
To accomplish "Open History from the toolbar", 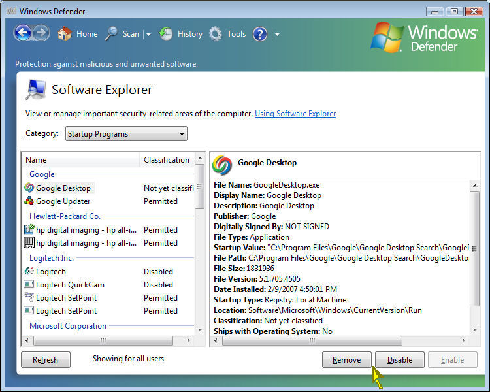I will pos(190,34).
